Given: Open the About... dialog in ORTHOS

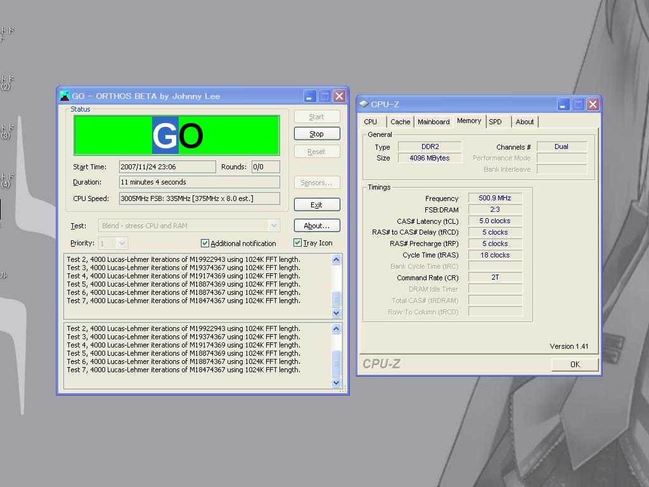Looking at the screenshot, I should [x=317, y=226].
